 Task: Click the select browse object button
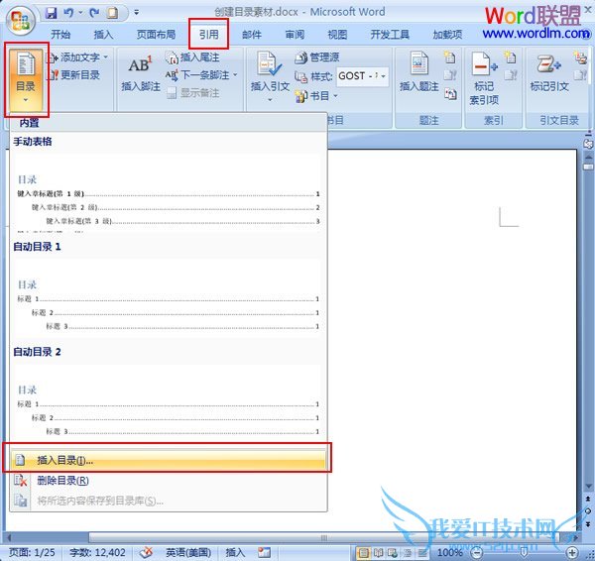[588, 511]
